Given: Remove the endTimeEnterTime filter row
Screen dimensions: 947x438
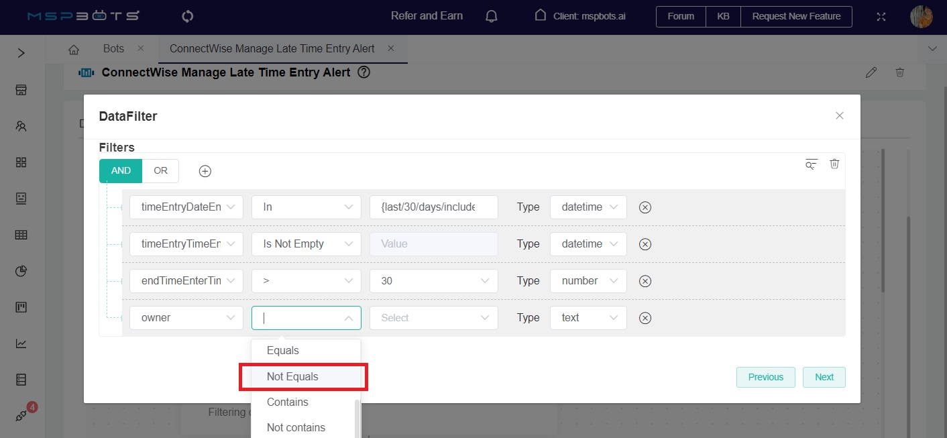Looking at the screenshot, I should 645,281.
